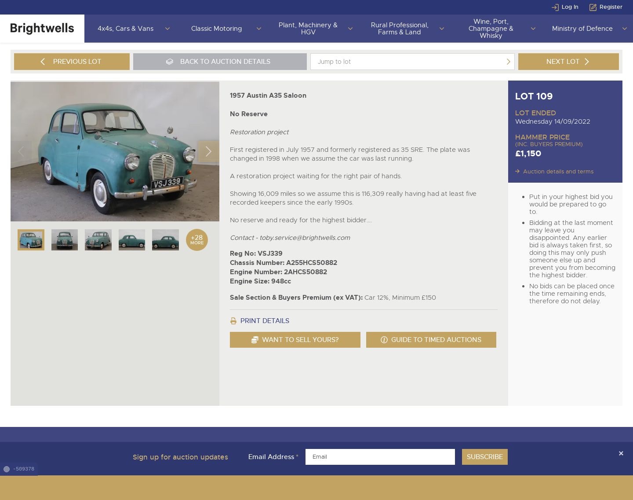Select the fourth car thumbnail
The image size is (633, 500).
(132, 240)
